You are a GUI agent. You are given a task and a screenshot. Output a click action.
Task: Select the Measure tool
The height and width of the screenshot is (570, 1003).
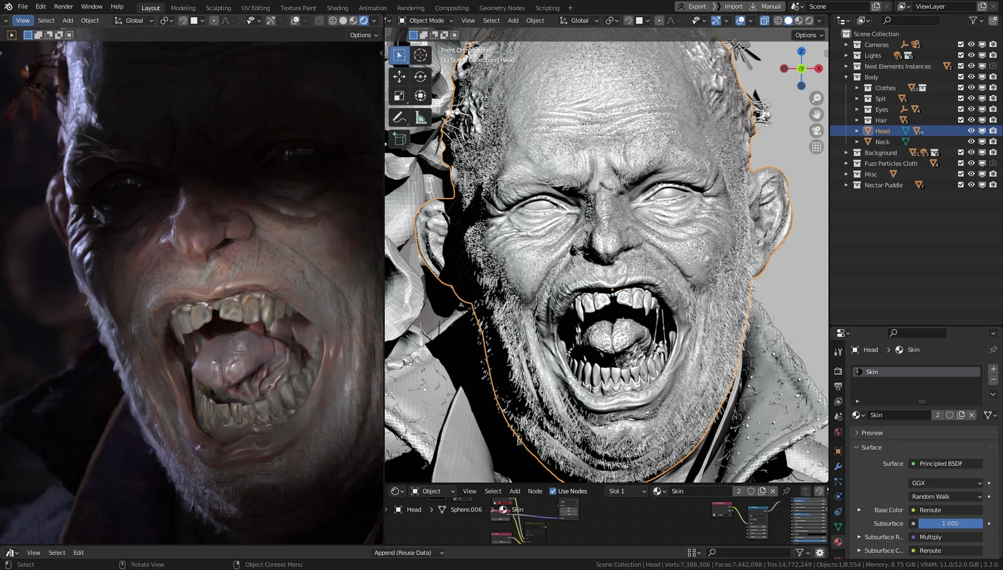click(420, 117)
